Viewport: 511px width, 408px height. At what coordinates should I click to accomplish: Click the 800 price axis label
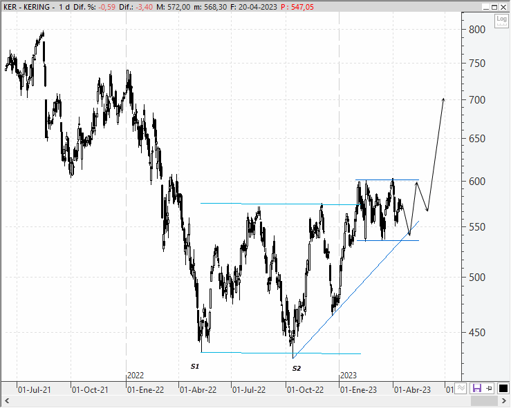pyautogui.click(x=477, y=30)
